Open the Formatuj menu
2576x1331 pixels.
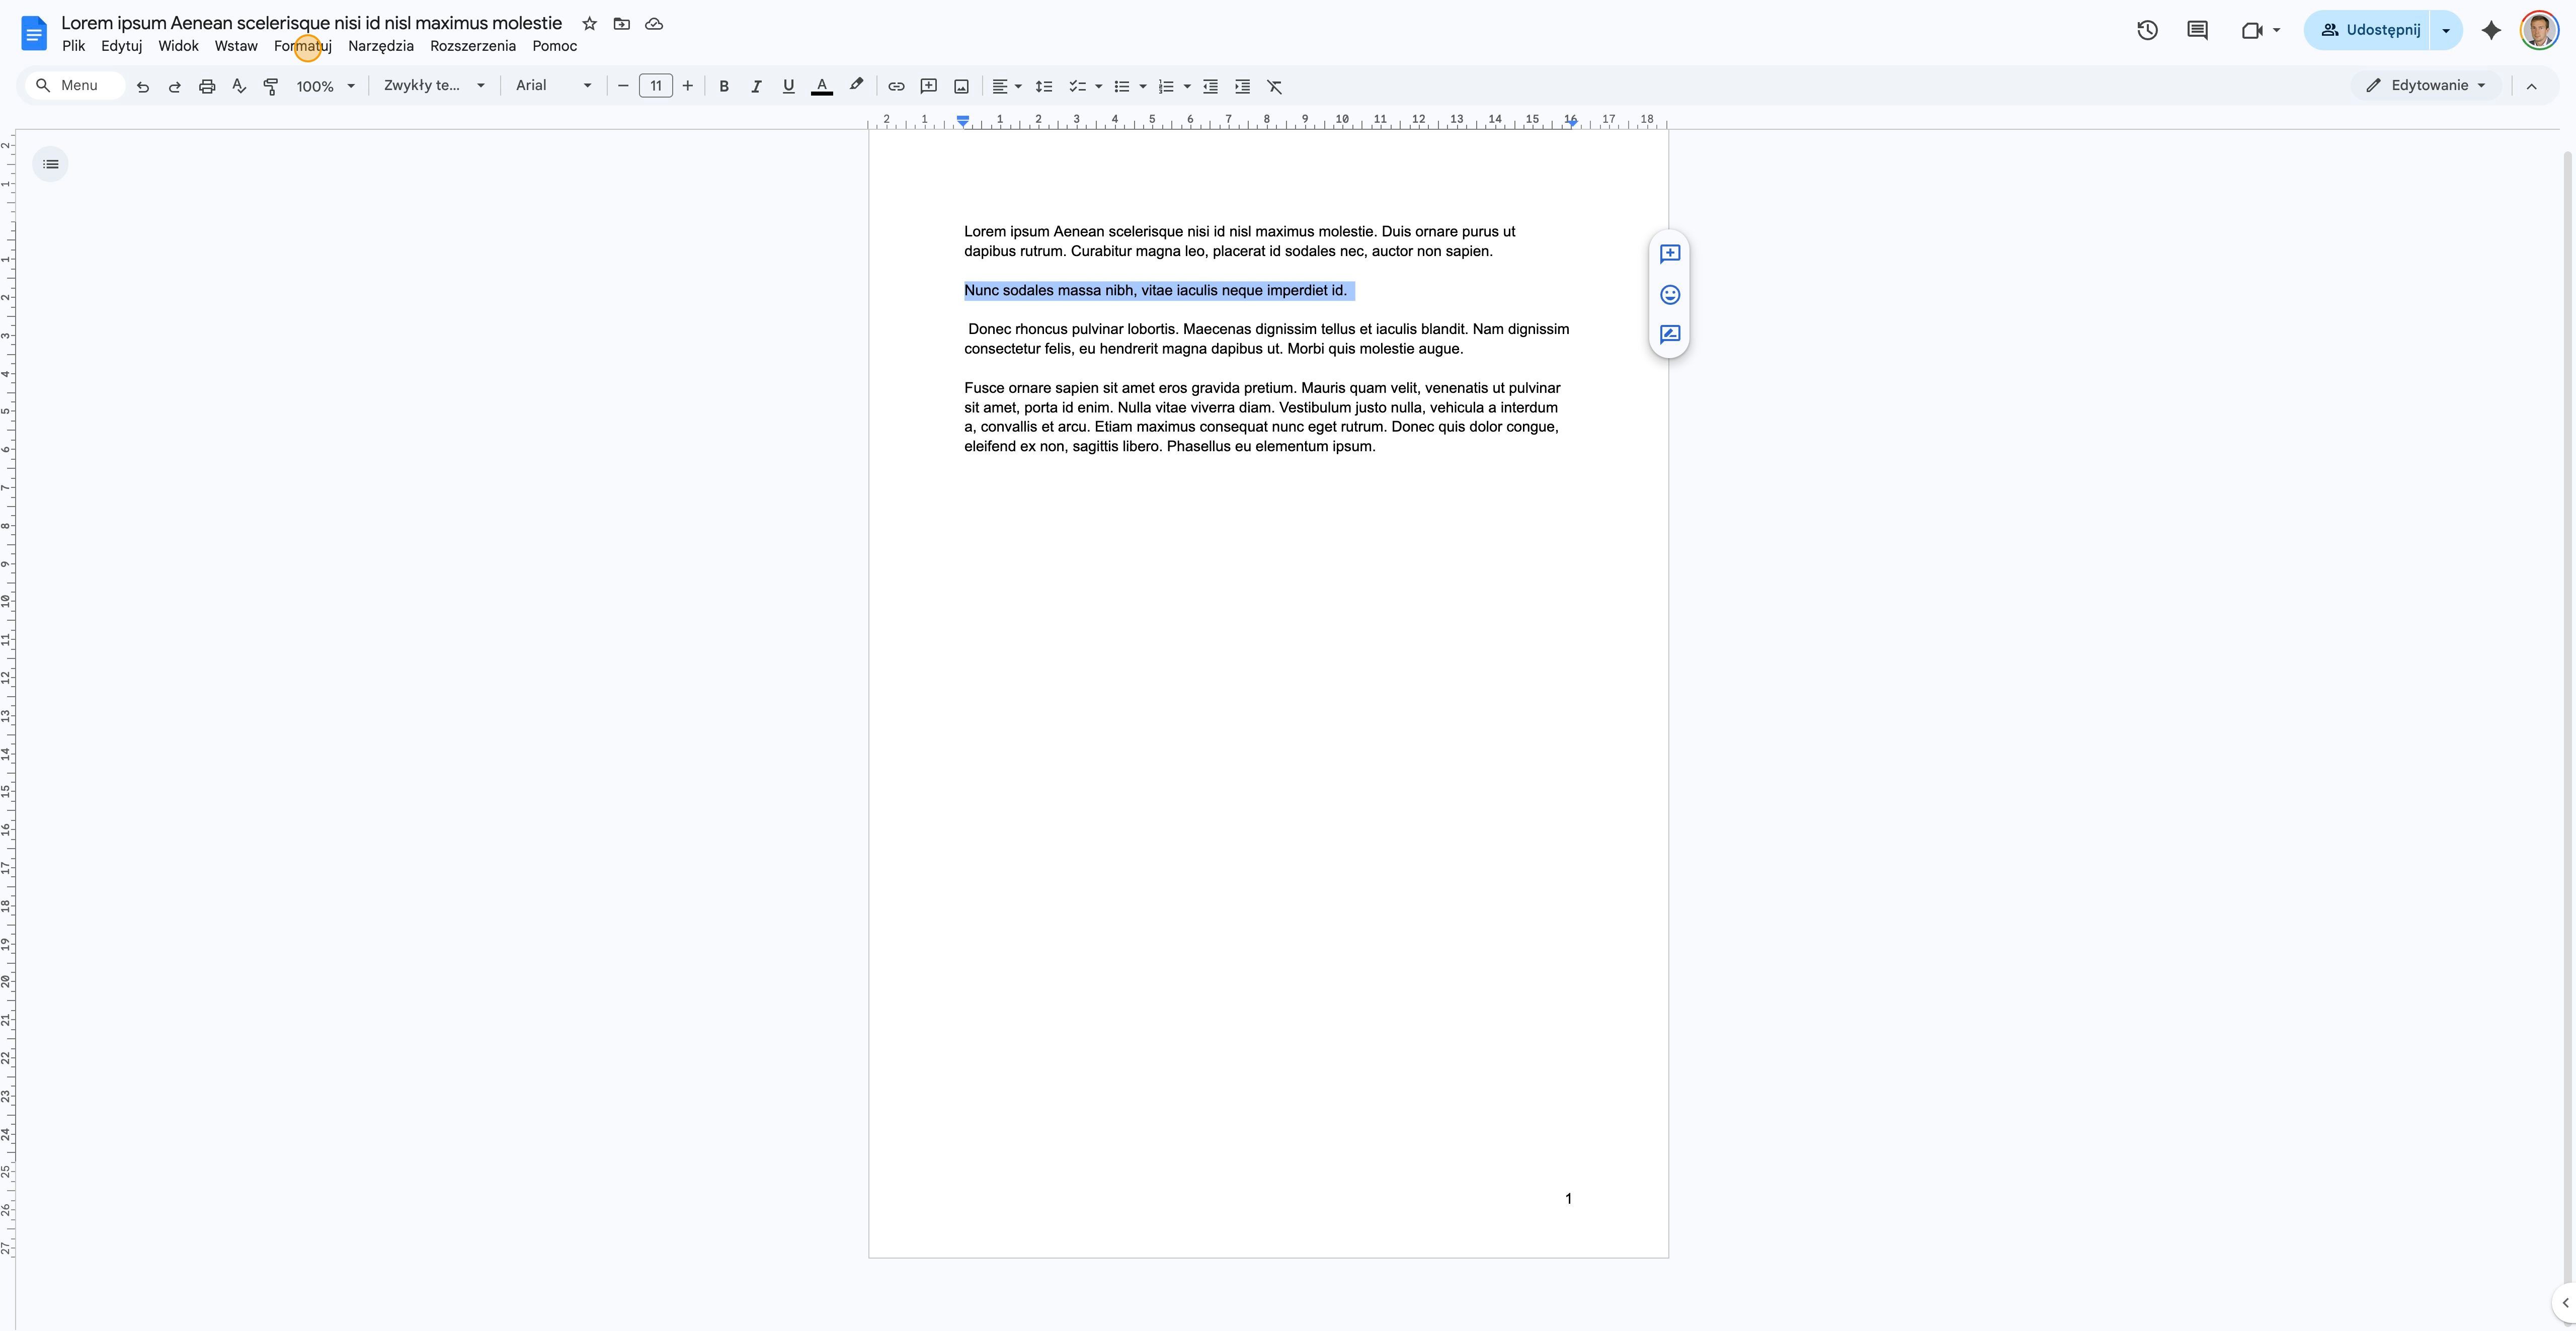coord(303,46)
